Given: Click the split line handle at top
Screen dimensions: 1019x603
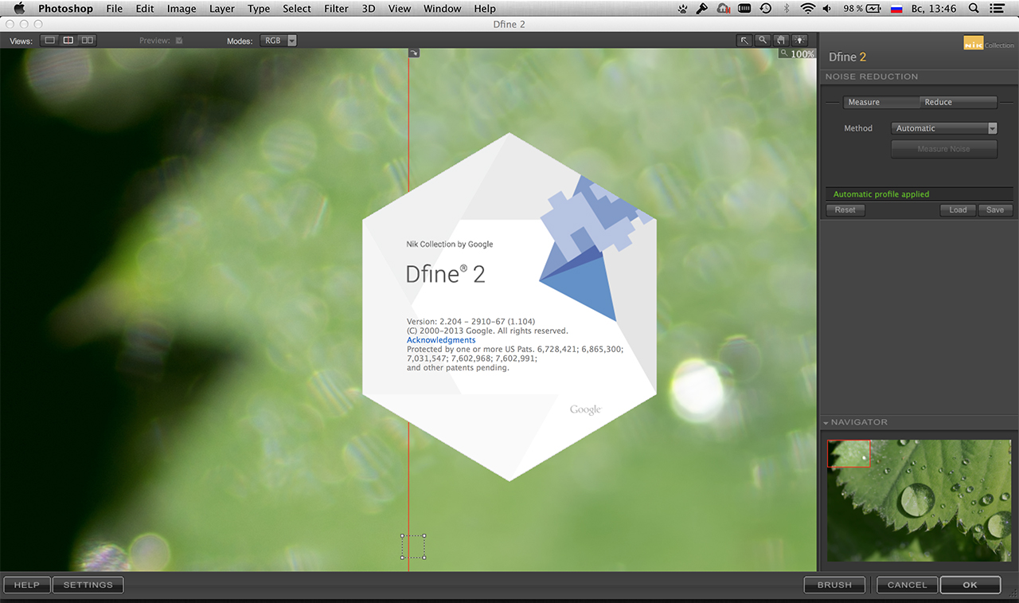Looking at the screenshot, I should point(413,53).
